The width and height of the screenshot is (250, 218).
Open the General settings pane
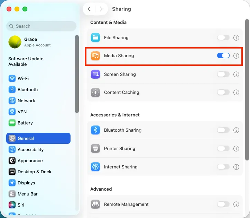(x=38, y=138)
